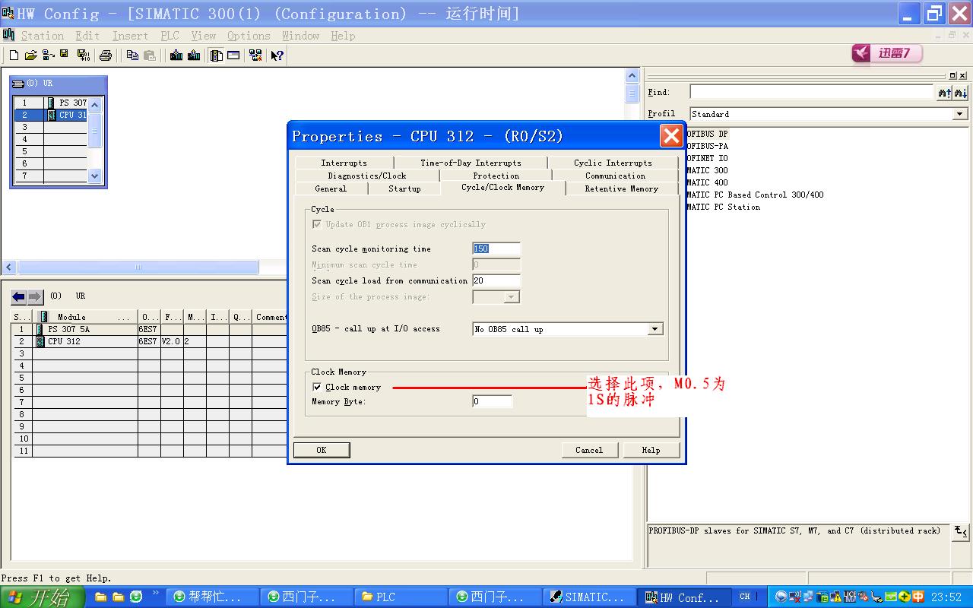Switch to the General tab
The image size is (973, 608).
point(331,188)
